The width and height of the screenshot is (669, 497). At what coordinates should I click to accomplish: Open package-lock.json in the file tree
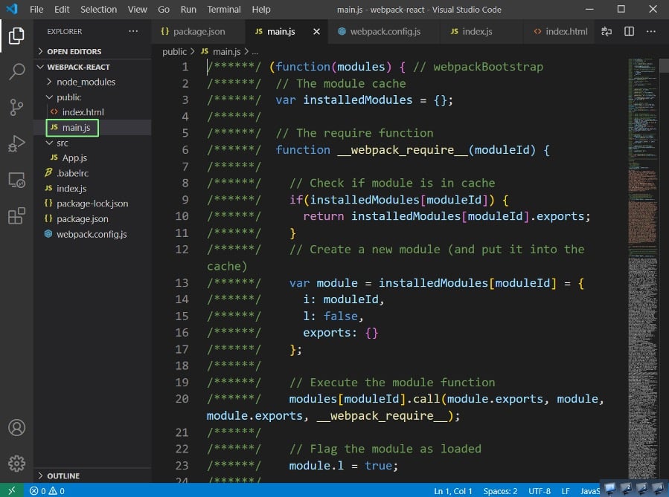coord(92,204)
